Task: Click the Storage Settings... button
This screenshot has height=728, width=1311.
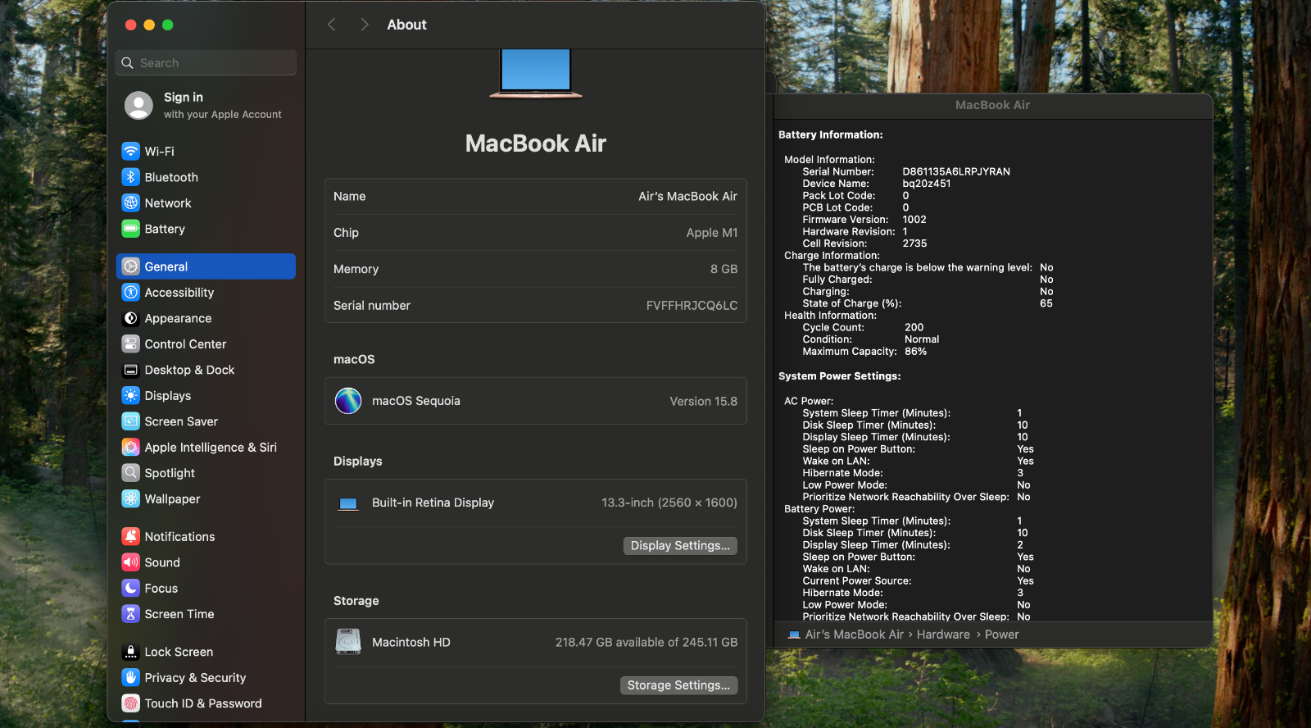Action: 678,685
